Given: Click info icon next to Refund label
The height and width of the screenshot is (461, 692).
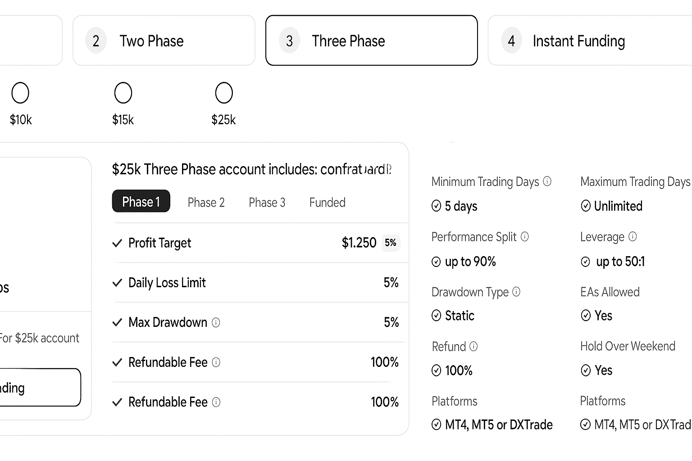Looking at the screenshot, I should coord(473,346).
